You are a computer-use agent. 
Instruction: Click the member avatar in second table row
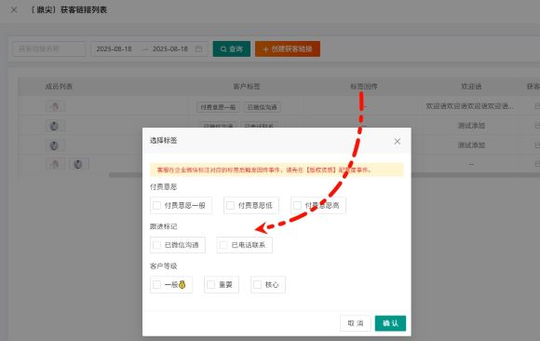point(55,126)
